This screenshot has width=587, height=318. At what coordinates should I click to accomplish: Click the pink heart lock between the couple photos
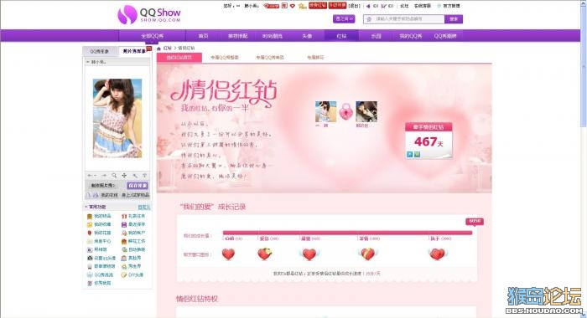coord(346,112)
